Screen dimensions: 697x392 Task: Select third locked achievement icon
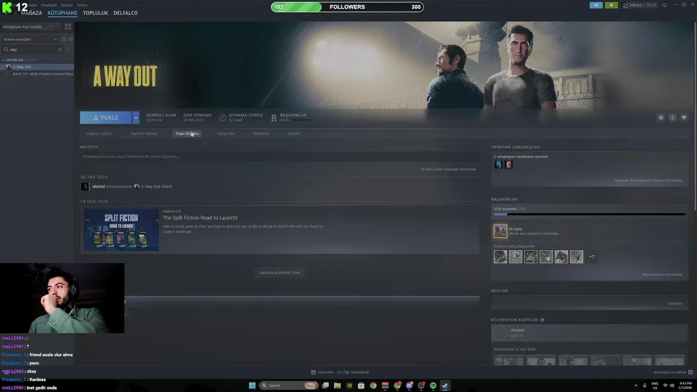[x=530, y=256]
